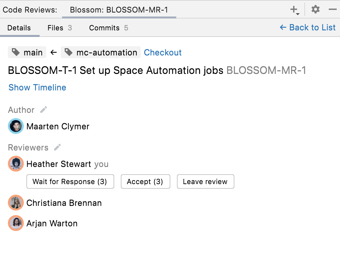Expand Show Timeline
This screenshot has height=260, width=340.
click(x=37, y=87)
